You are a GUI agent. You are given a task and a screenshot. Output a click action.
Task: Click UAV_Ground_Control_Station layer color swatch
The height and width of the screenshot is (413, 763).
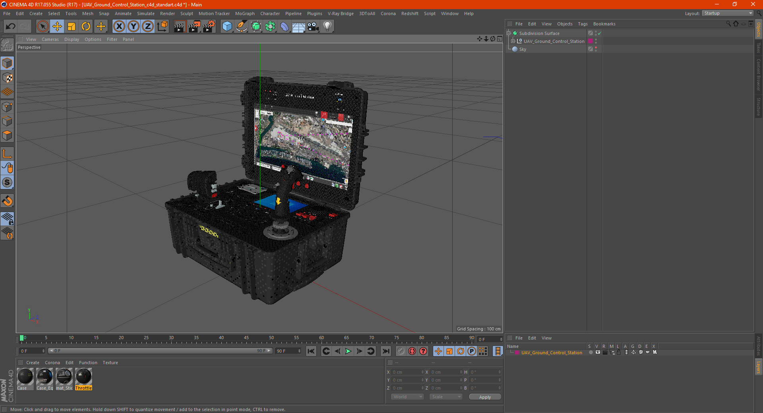click(591, 41)
